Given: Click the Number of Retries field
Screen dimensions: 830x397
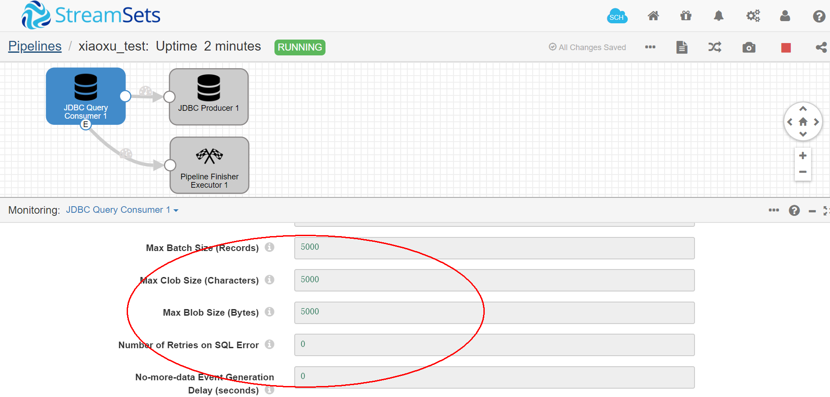Looking at the screenshot, I should (x=494, y=345).
